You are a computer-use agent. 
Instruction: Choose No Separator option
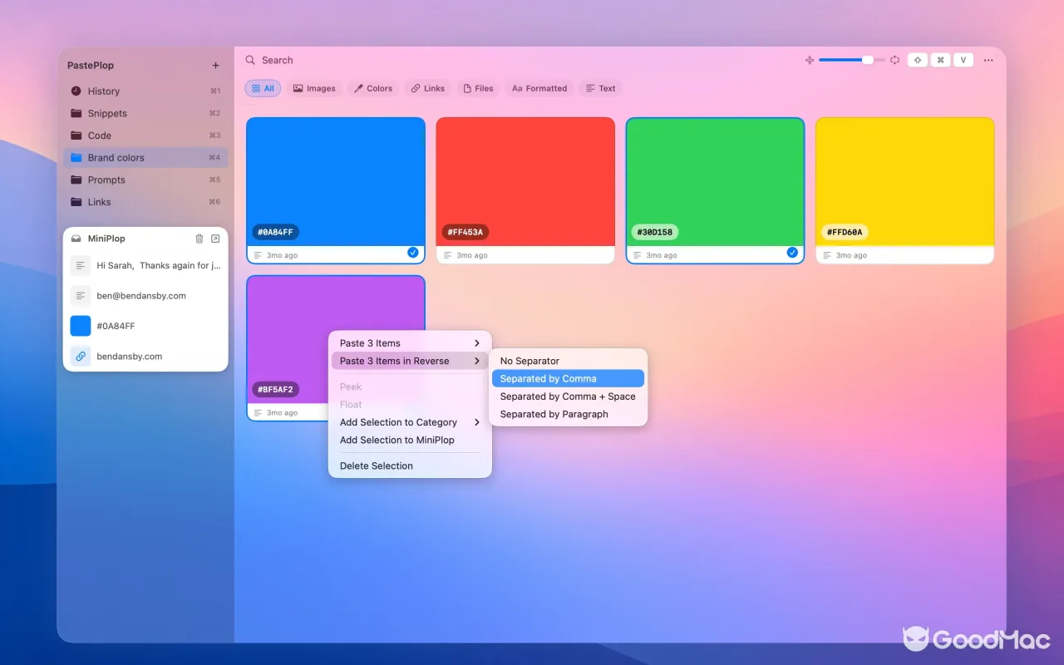[x=568, y=361]
